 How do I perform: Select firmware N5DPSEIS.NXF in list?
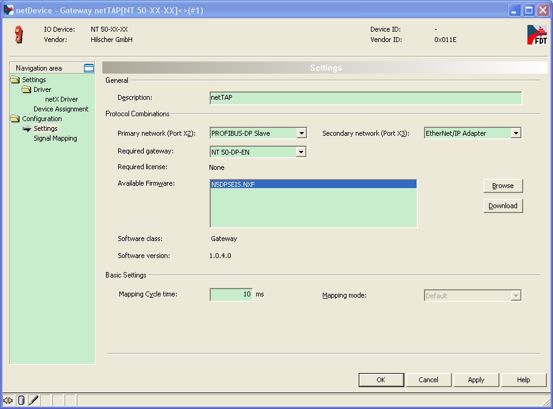pyautogui.click(x=313, y=184)
